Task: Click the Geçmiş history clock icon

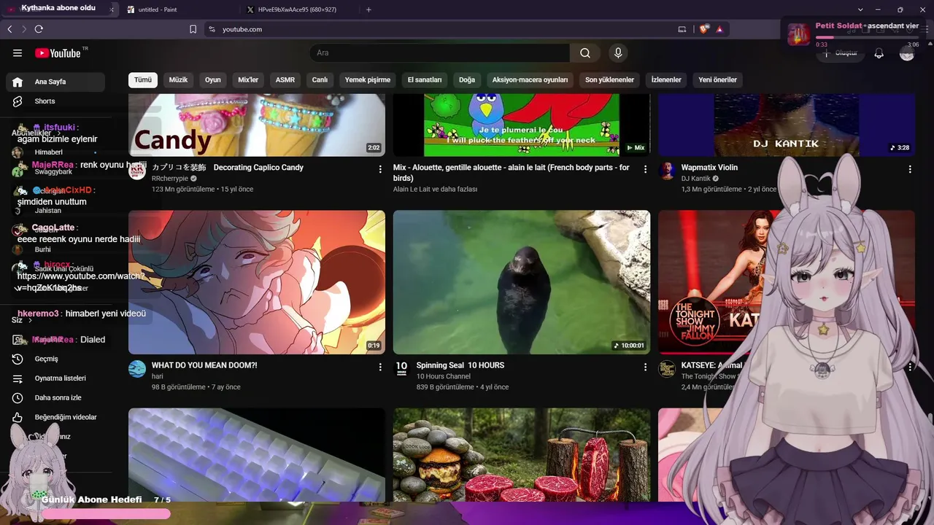Action: (18, 359)
